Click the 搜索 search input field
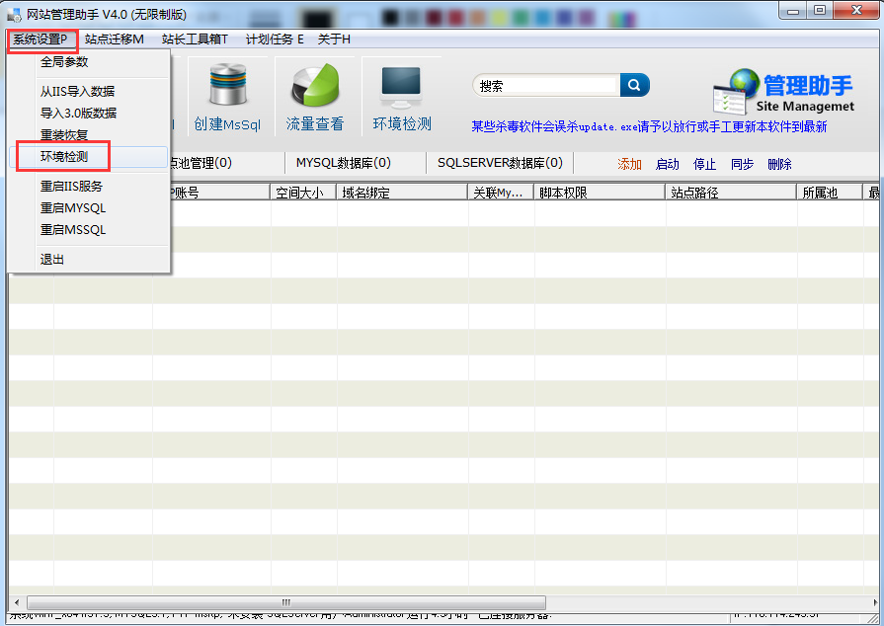The width and height of the screenshot is (884, 626). tap(546, 86)
